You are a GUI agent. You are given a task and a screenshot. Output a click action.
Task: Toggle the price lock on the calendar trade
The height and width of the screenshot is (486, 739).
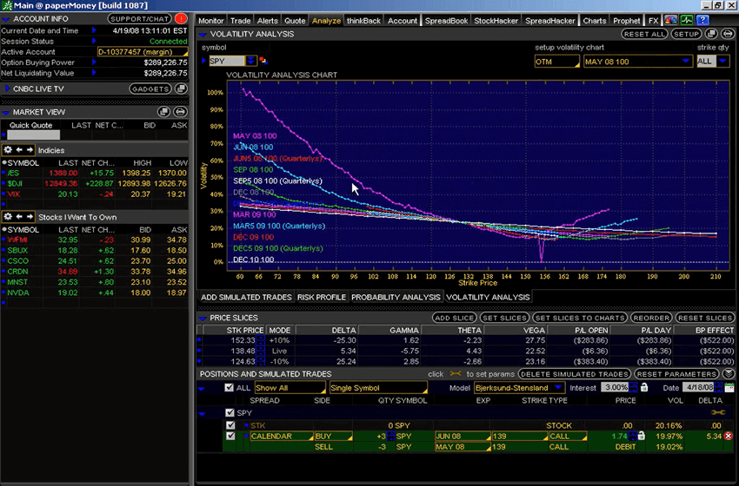pos(641,437)
